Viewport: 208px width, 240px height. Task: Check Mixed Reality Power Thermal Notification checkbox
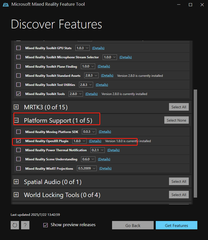pos(18,150)
